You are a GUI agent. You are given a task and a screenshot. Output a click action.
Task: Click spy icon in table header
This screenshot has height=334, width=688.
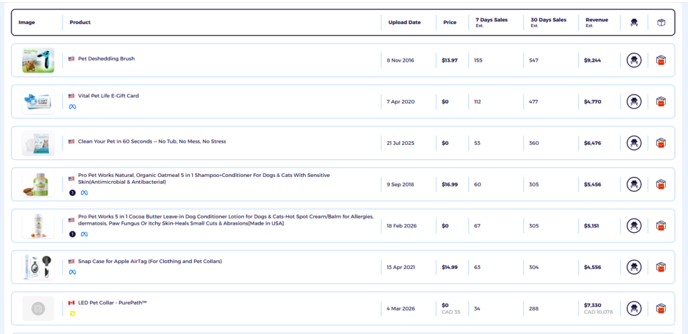(x=634, y=22)
